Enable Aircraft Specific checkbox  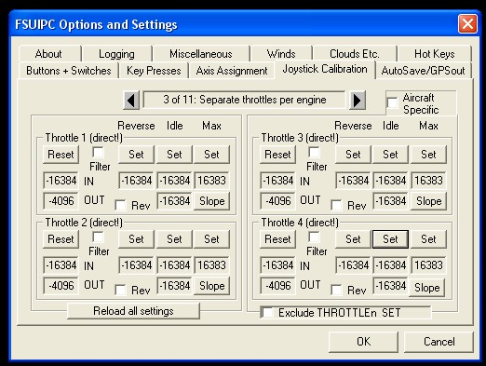pos(392,102)
